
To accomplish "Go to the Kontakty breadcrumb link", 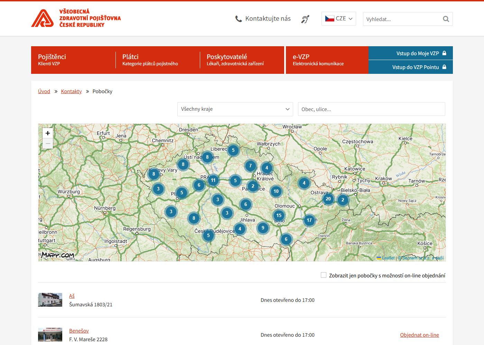I will pos(71,91).
